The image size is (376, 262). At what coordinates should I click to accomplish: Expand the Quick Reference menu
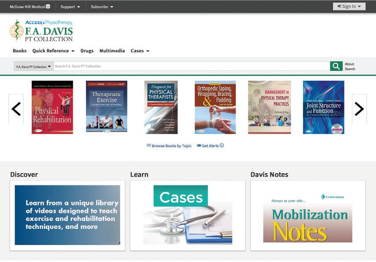pyautogui.click(x=53, y=50)
